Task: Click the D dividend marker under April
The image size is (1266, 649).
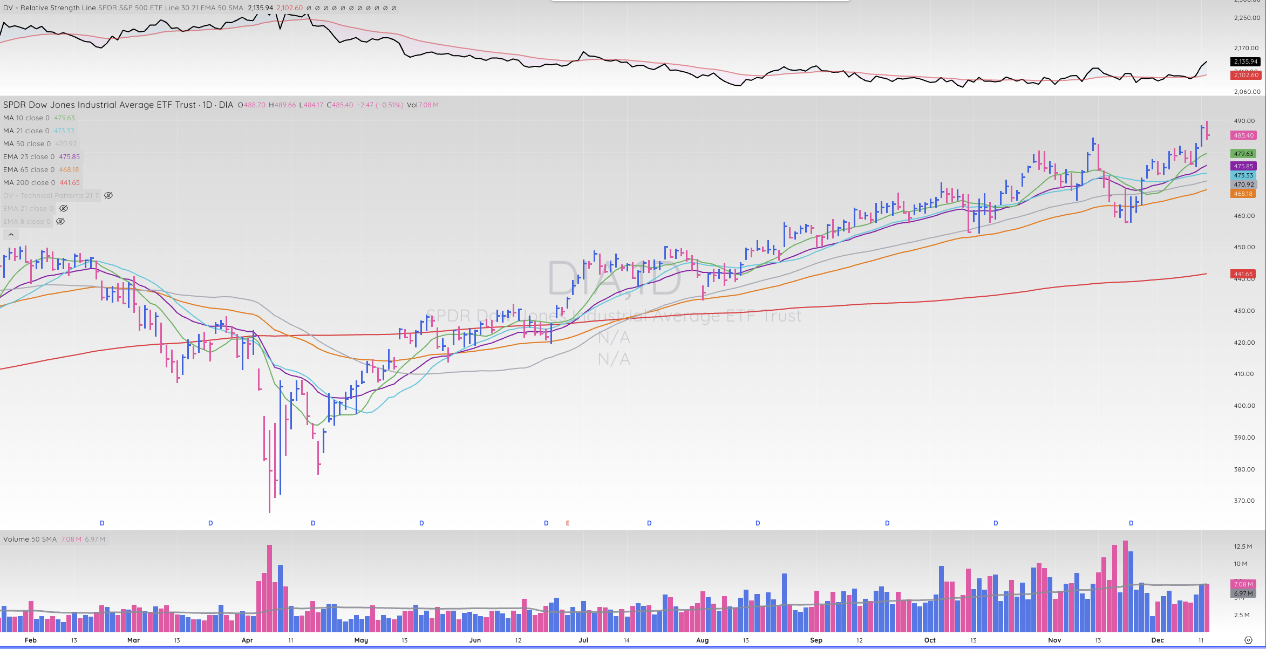Action: pos(313,523)
